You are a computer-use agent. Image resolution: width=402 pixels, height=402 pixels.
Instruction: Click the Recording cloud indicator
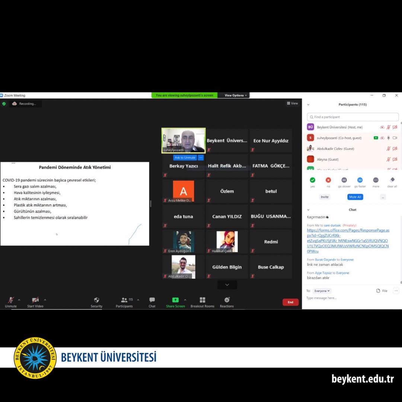15,103
